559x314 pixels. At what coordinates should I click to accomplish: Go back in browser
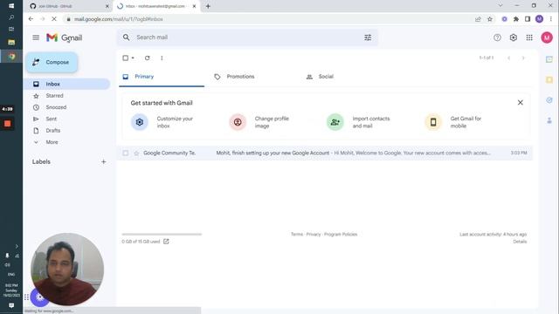(x=31, y=19)
